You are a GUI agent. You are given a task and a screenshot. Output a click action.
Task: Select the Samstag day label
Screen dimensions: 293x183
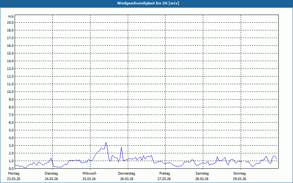(x=202, y=173)
